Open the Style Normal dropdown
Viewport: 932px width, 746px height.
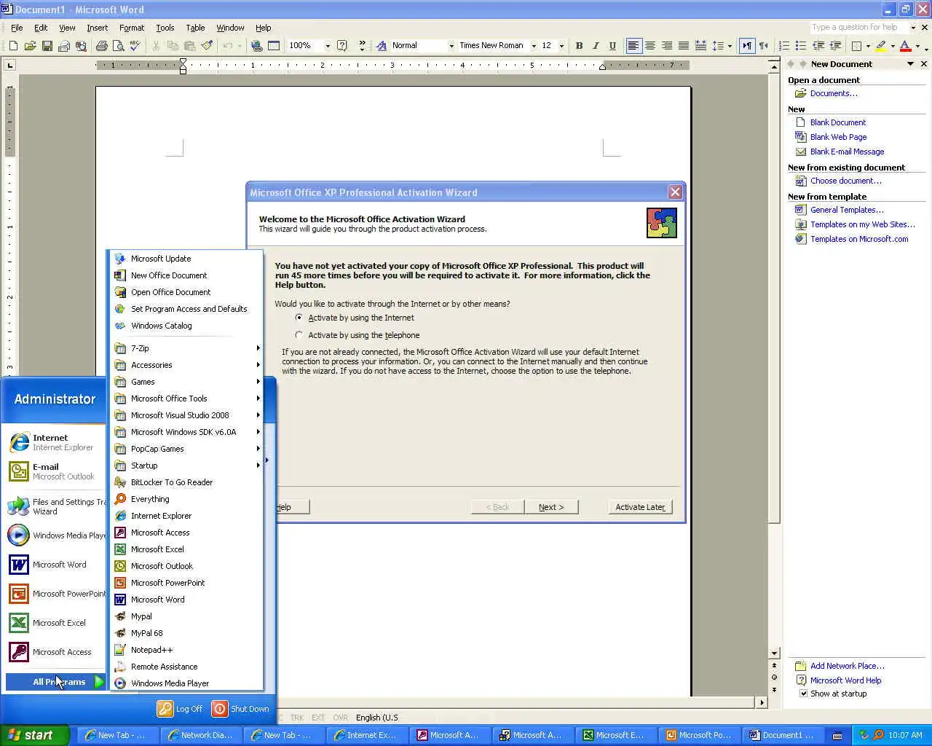coord(451,46)
